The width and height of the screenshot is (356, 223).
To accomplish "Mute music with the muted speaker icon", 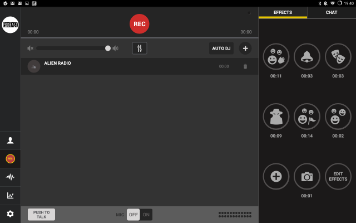I will [x=30, y=49].
